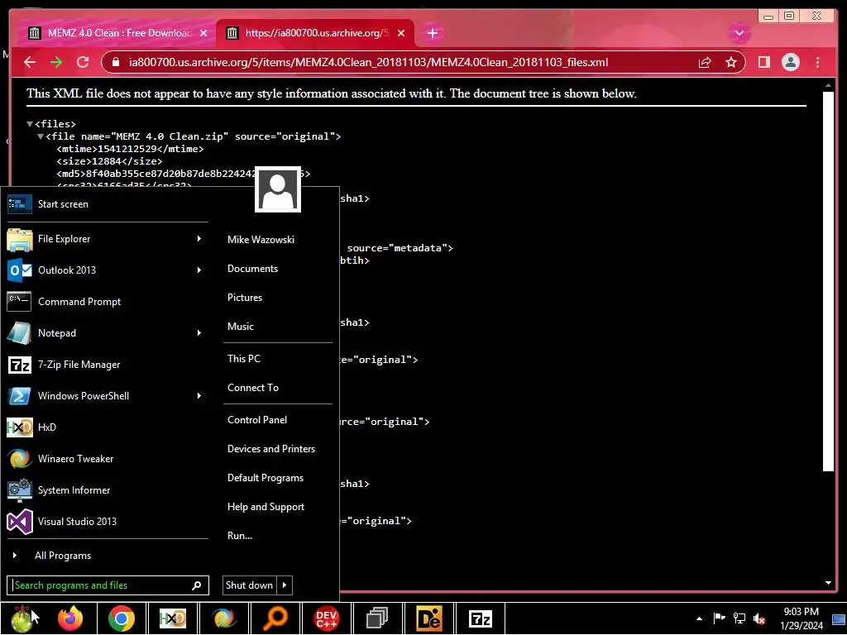Screen dimensions: 847x635
Task: Open Devices and Printers
Action: click(271, 449)
